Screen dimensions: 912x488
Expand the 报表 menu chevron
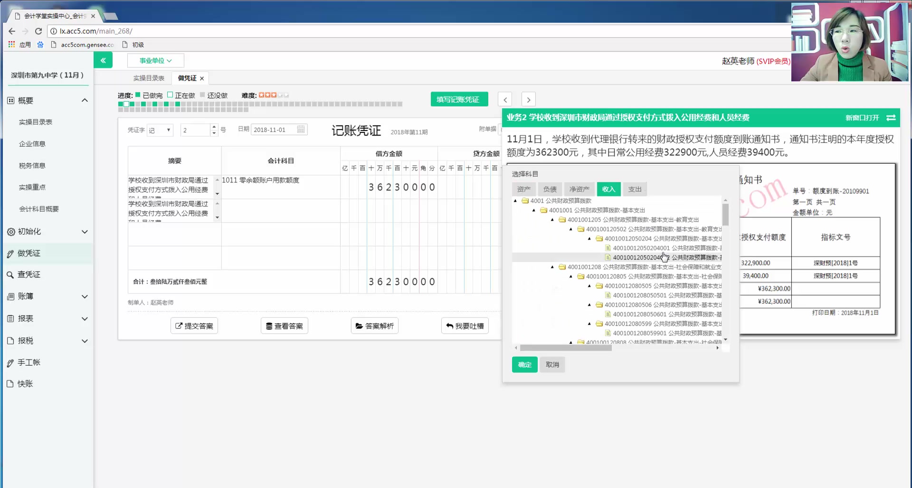point(85,319)
